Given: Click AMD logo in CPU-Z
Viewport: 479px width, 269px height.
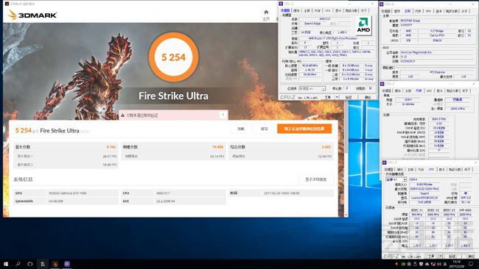Looking at the screenshot, I should click(x=363, y=26).
